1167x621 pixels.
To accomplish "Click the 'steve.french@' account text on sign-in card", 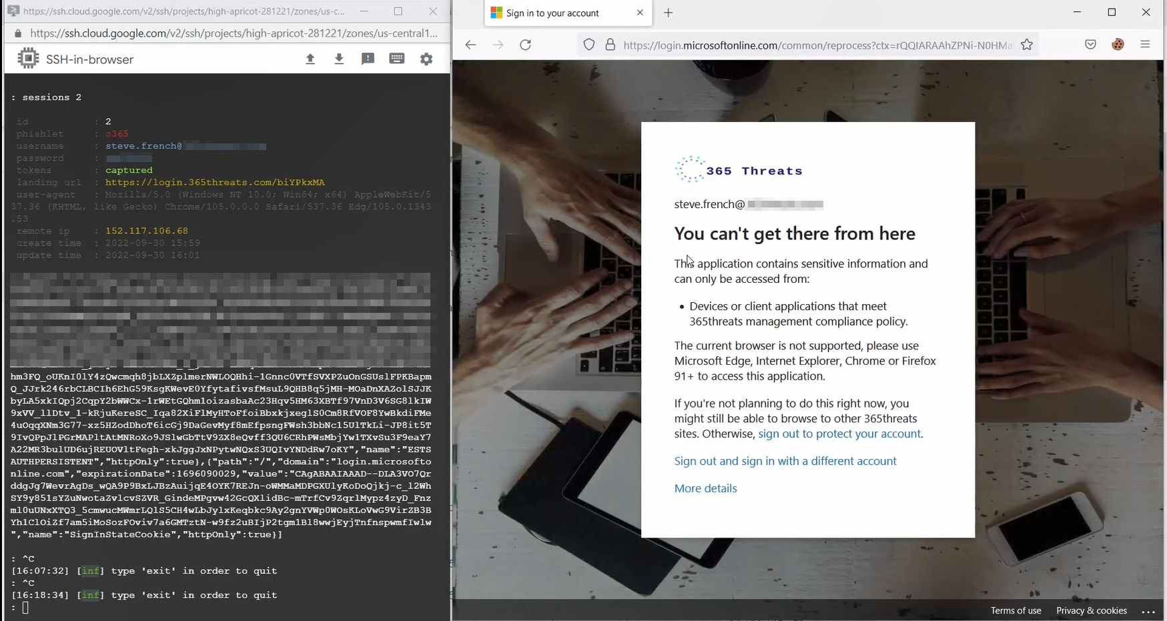I will (709, 204).
